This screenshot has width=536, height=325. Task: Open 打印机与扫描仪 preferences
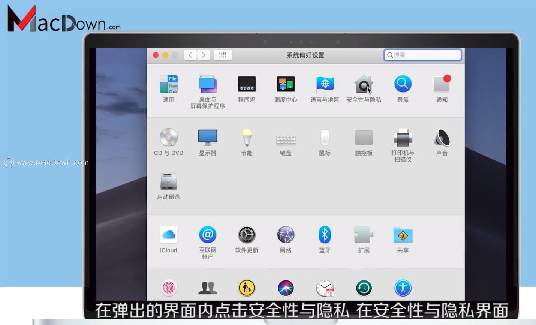tap(403, 138)
